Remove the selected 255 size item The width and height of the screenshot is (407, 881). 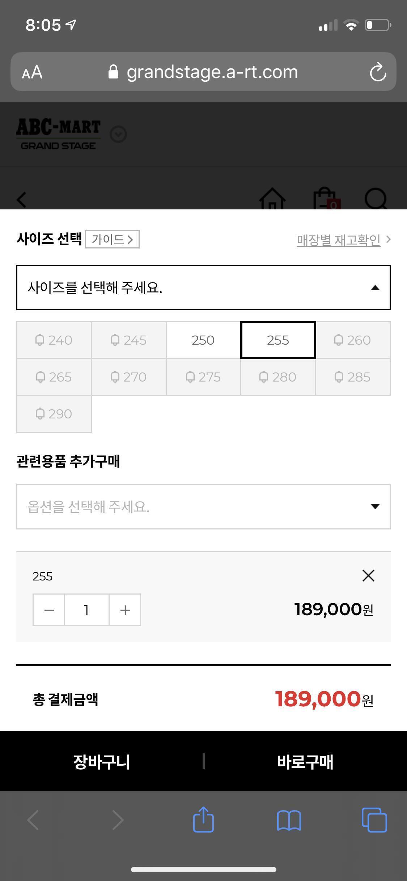click(x=368, y=575)
